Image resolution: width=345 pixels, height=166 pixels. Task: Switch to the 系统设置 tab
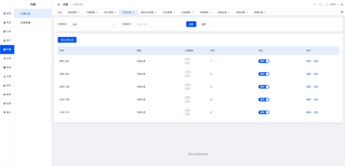241,12
